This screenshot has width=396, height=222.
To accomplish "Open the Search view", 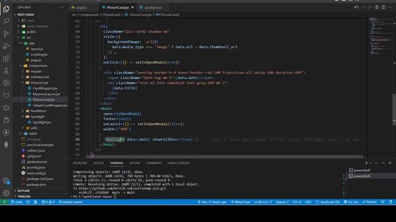I will point(6,21).
